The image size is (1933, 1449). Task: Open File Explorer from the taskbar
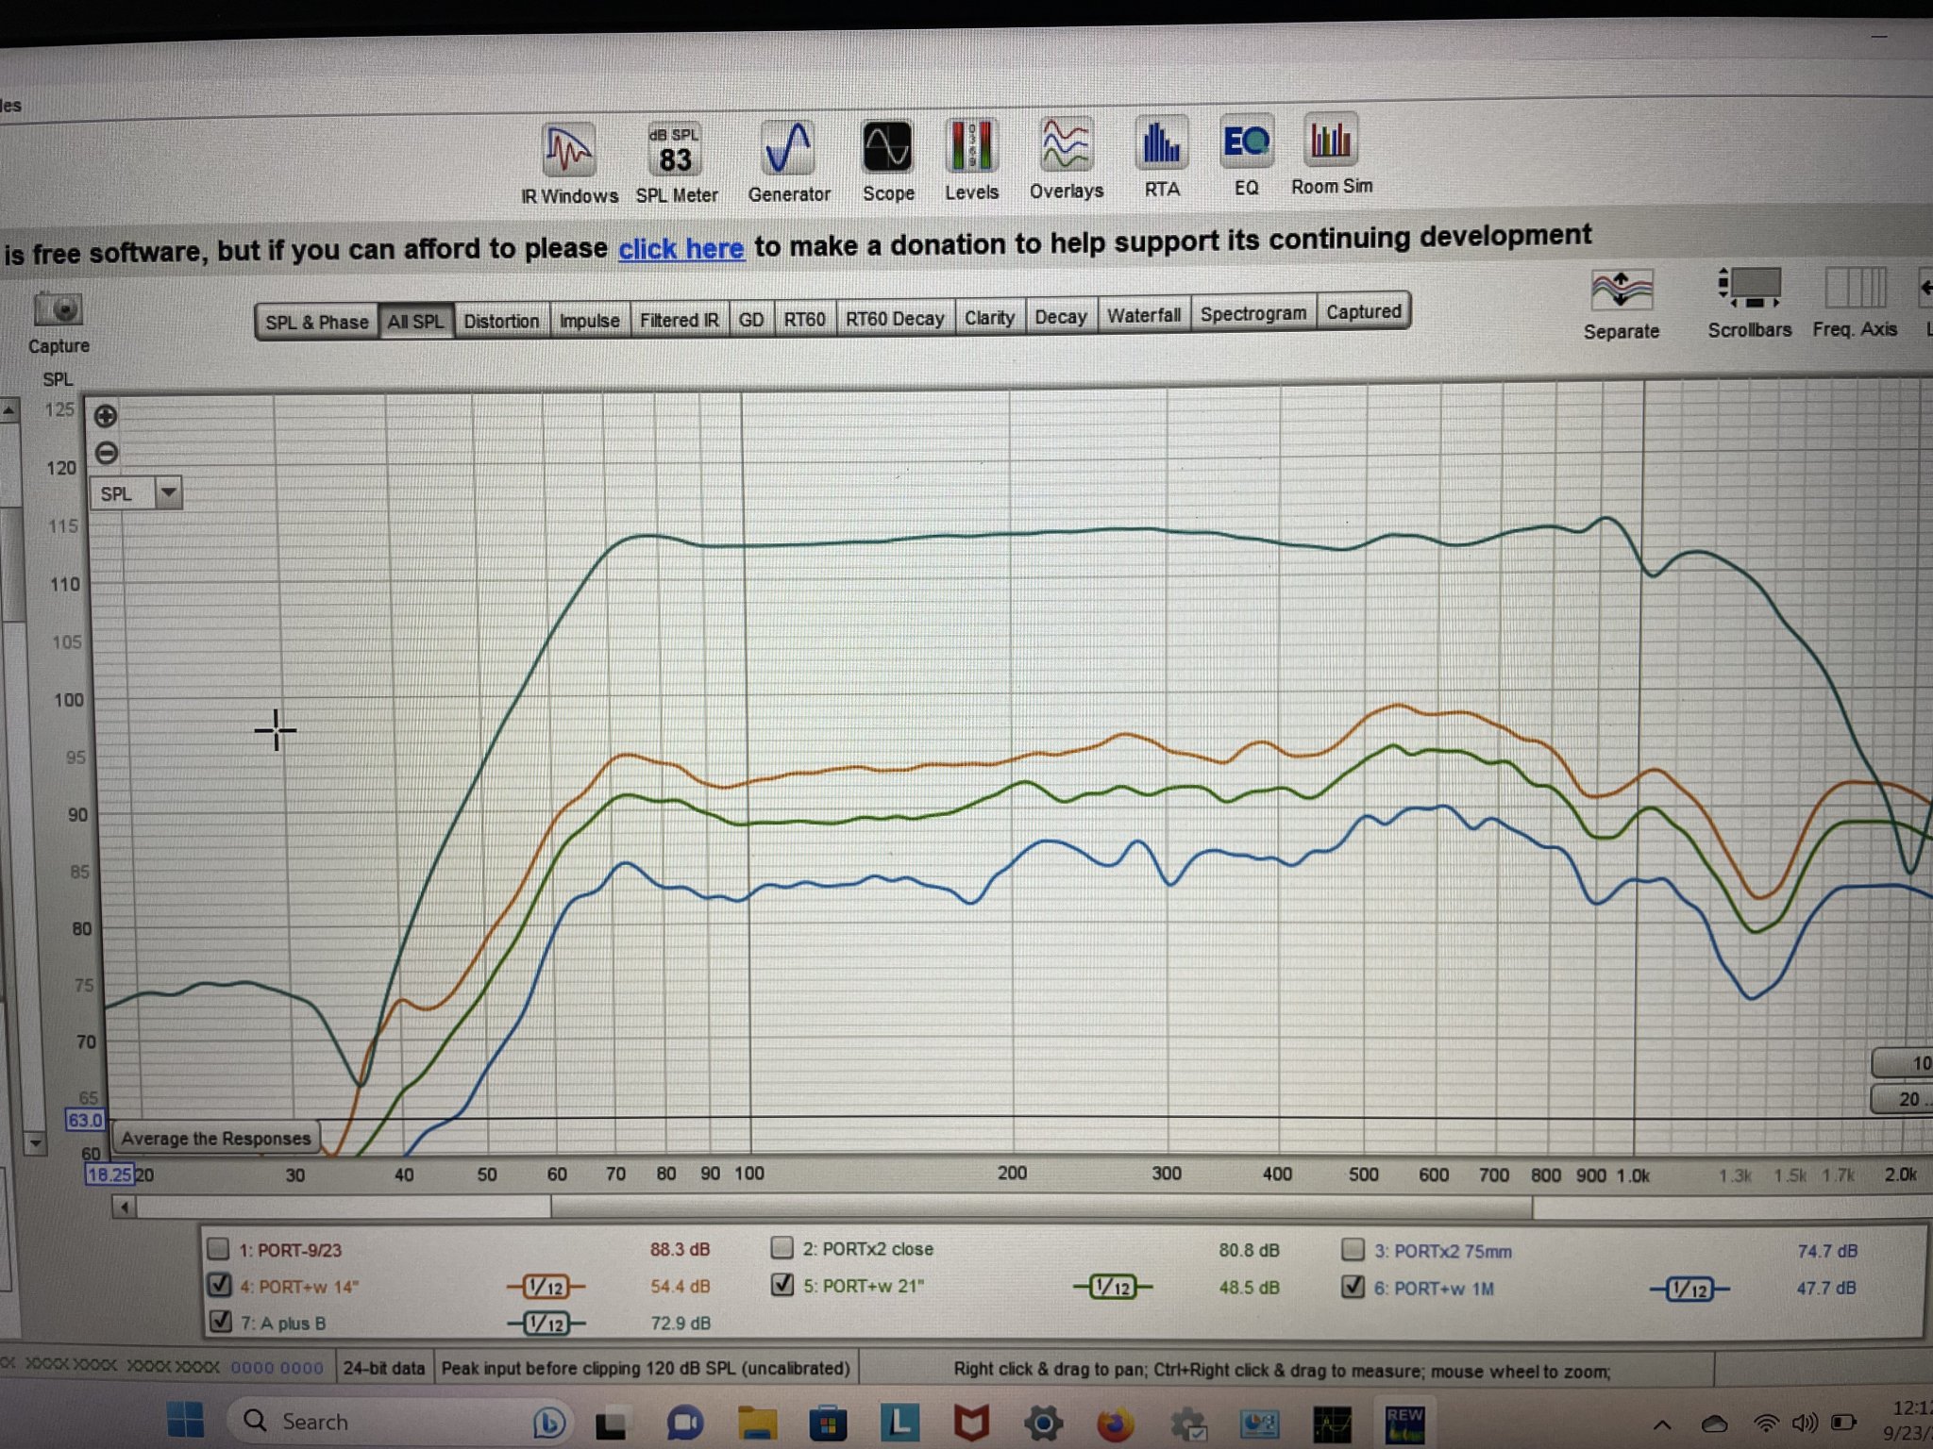[x=756, y=1423]
